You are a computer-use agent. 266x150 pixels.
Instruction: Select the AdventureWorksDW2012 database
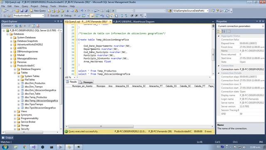30,45
